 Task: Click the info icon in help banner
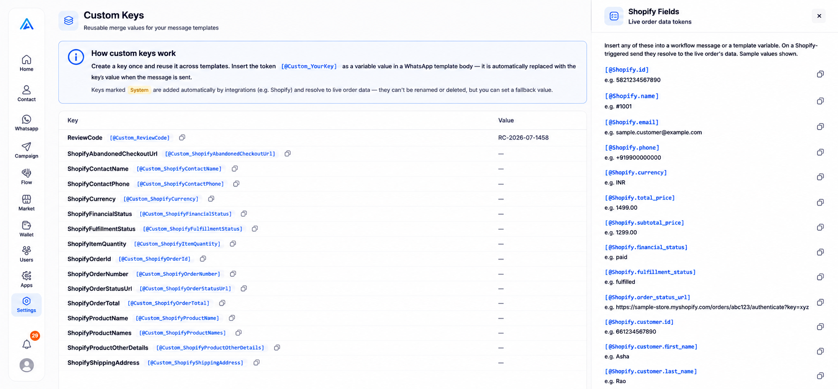[76, 57]
